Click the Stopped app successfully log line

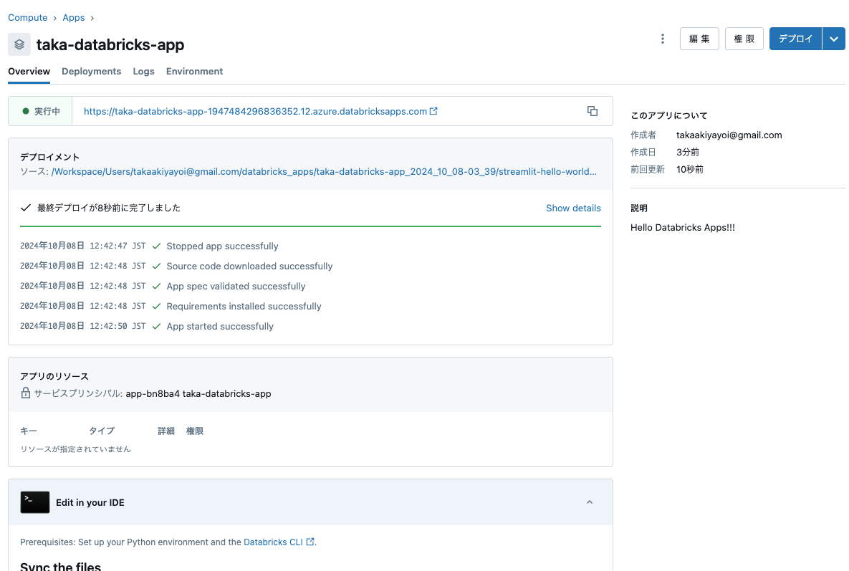(222, 246)
